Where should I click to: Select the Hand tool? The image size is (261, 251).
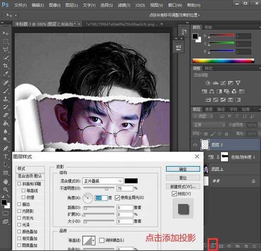pyautogui.click(x=6, y=181)
